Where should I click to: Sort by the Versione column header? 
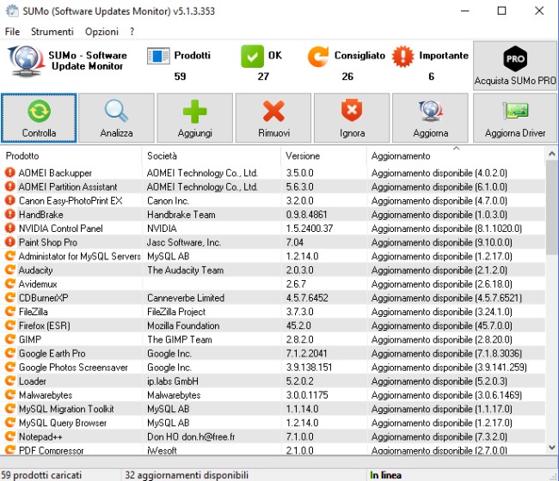pos(323,156)
